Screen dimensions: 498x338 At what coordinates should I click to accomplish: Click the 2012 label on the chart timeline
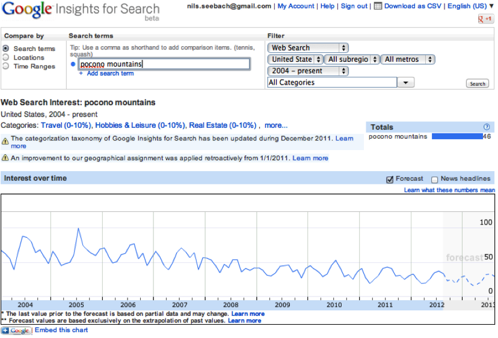(437, 305)
